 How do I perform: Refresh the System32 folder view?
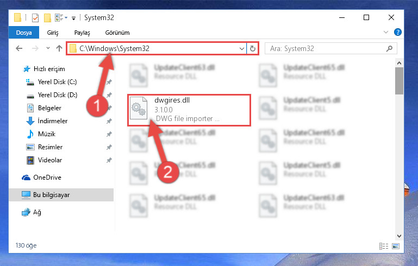(x=253, y=48)
